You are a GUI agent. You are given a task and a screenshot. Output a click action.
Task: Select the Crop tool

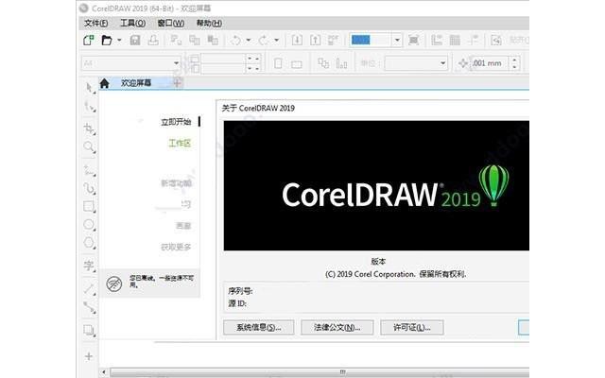(90, 129)
